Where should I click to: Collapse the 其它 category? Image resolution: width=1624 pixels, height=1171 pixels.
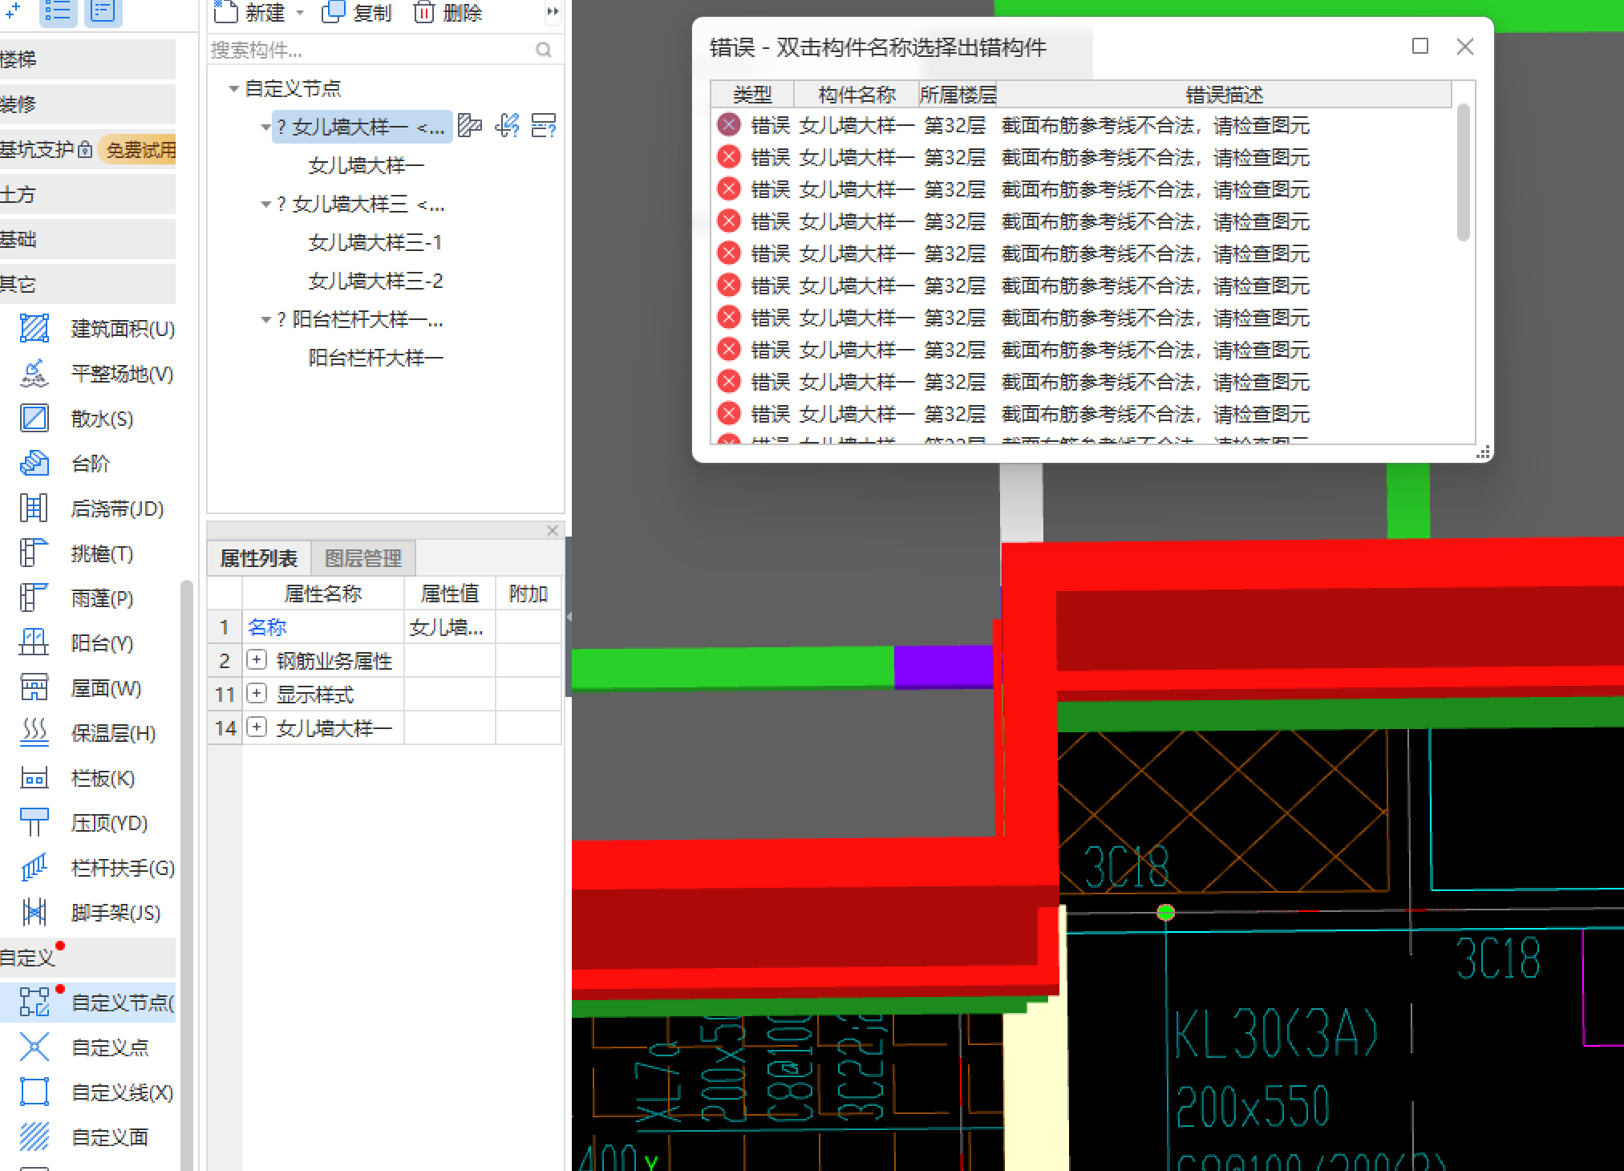click(87, 284)
